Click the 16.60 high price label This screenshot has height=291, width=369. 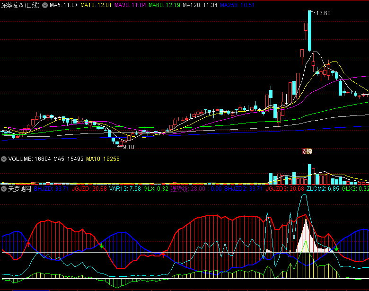(323, 13)
